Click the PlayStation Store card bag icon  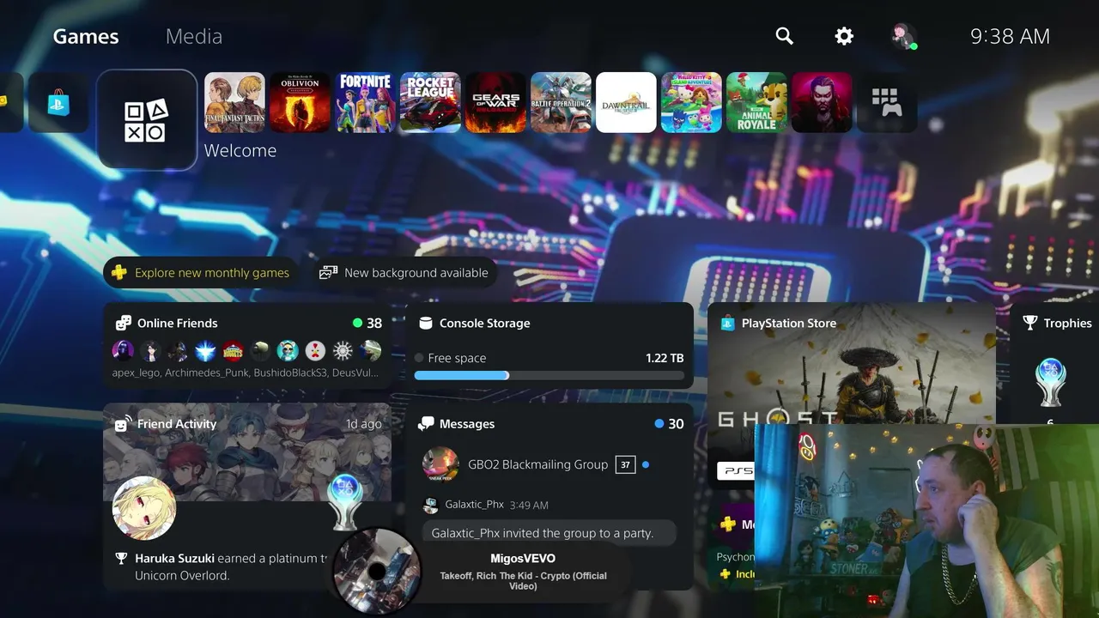point(727,323)
